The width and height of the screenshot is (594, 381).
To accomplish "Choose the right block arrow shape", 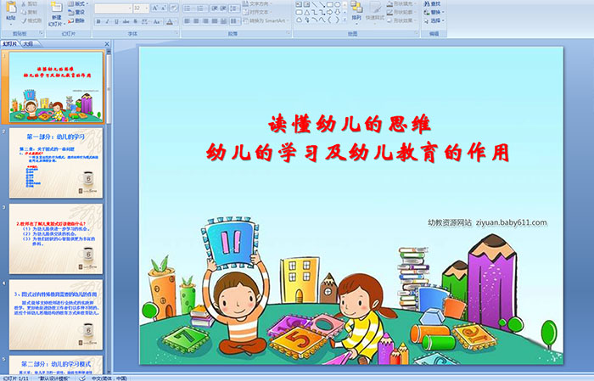I will pos(329,13).
